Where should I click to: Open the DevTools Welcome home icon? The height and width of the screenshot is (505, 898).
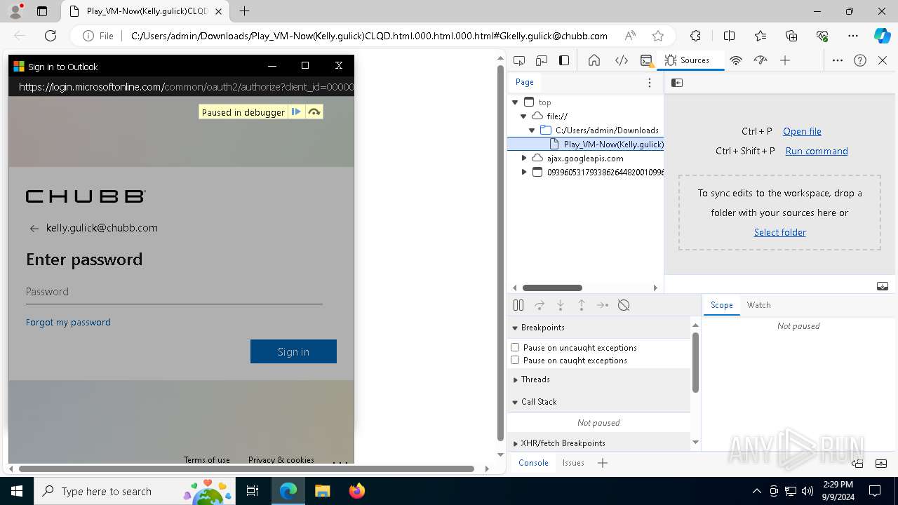[594, 60]
